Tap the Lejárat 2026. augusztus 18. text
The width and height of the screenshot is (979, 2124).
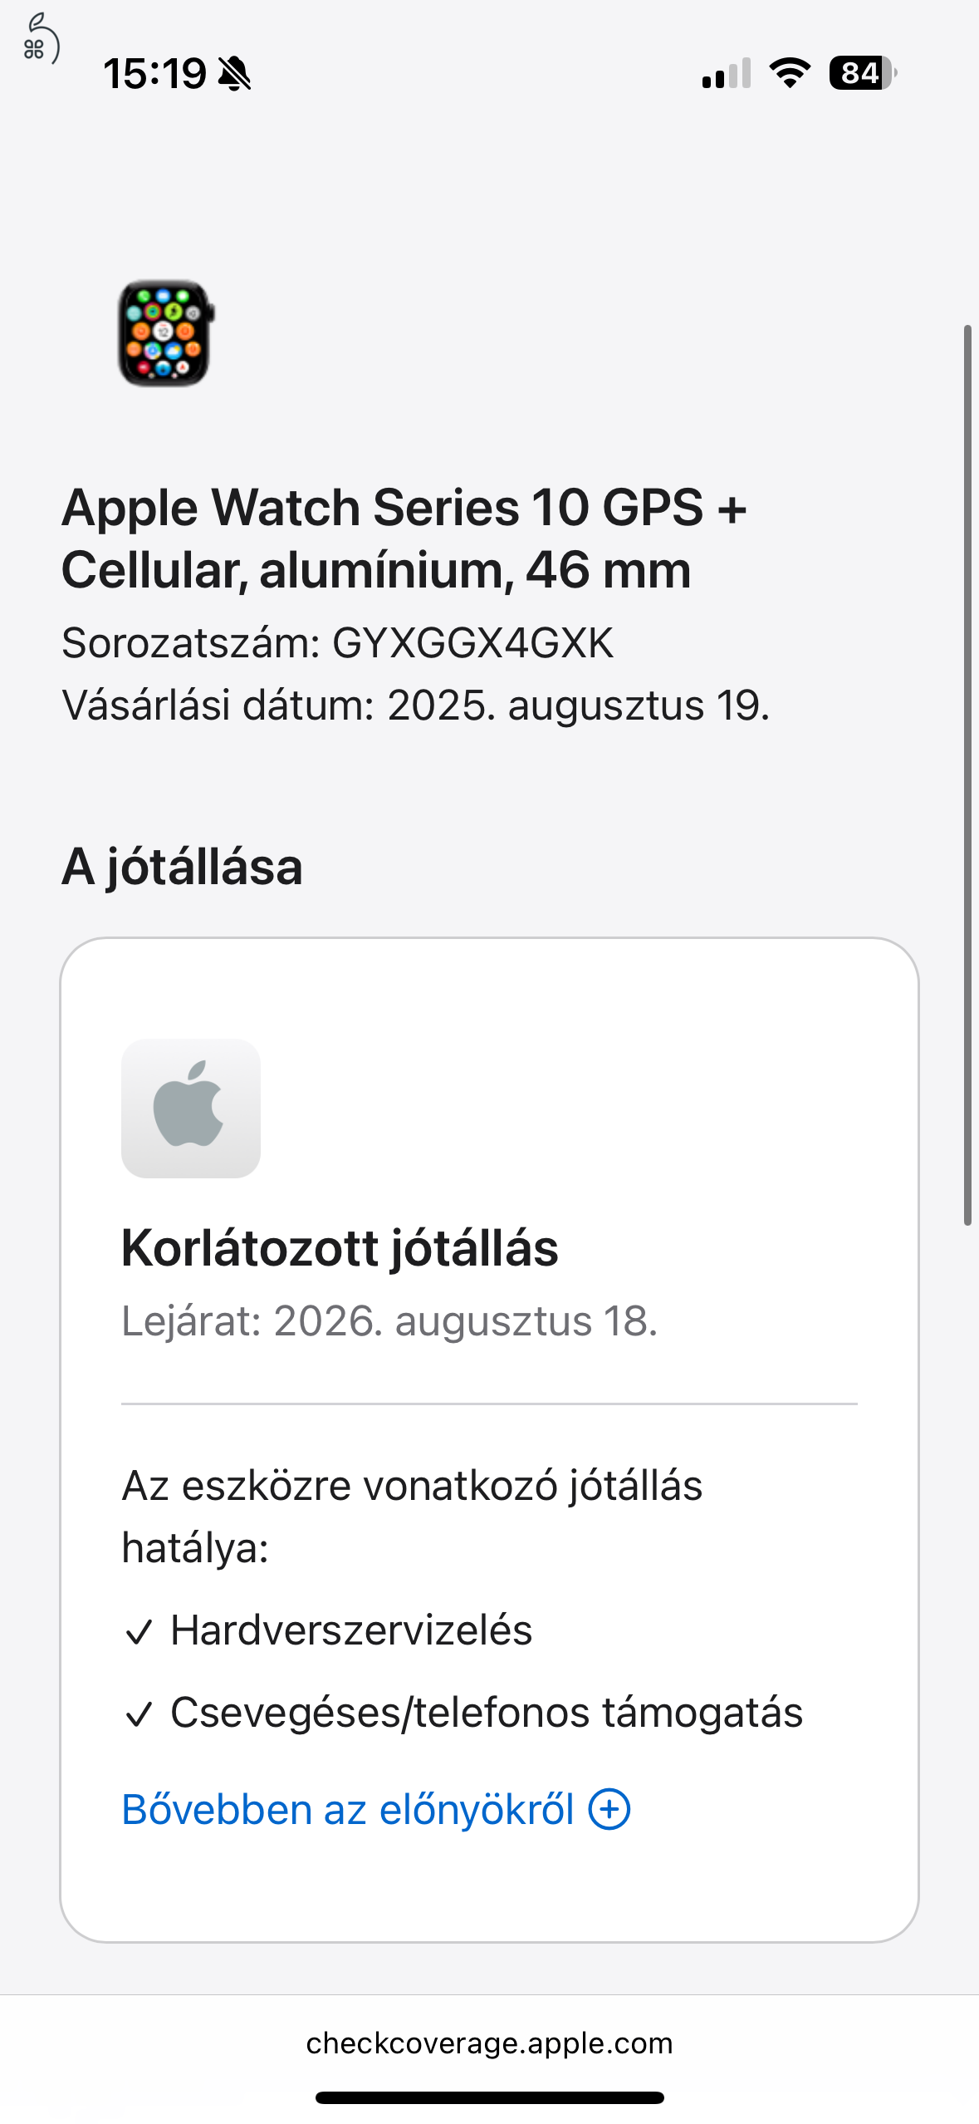tap(389, 1320)
